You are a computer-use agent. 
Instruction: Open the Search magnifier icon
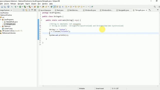tap(155, 7)
